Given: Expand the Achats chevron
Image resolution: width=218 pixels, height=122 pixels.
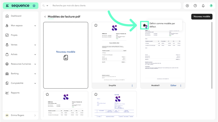Looking at the screenshot, I should (35, 55).
